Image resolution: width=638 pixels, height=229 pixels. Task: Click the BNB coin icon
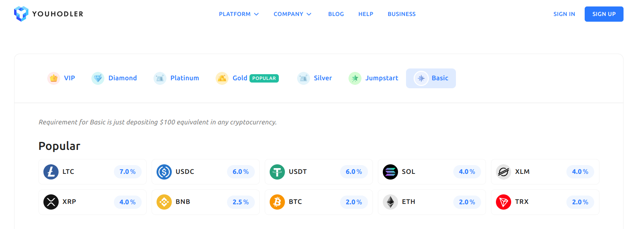164,202
